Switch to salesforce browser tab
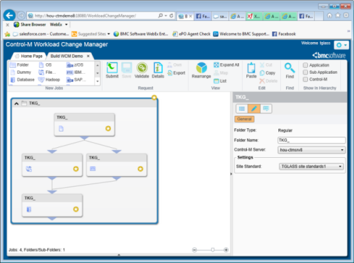This screenshot has width=354, height=263. click(x=221, y=16)
